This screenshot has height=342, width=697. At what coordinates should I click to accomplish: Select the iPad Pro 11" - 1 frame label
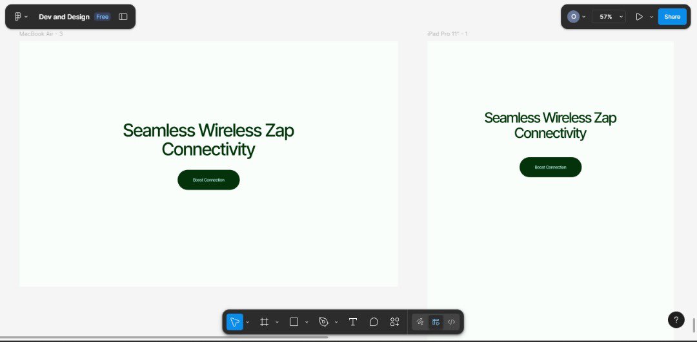click(x=448, y=33)
